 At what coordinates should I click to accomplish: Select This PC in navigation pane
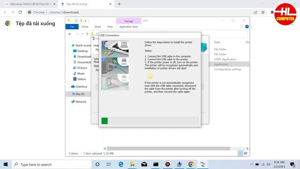click(78, 94)
